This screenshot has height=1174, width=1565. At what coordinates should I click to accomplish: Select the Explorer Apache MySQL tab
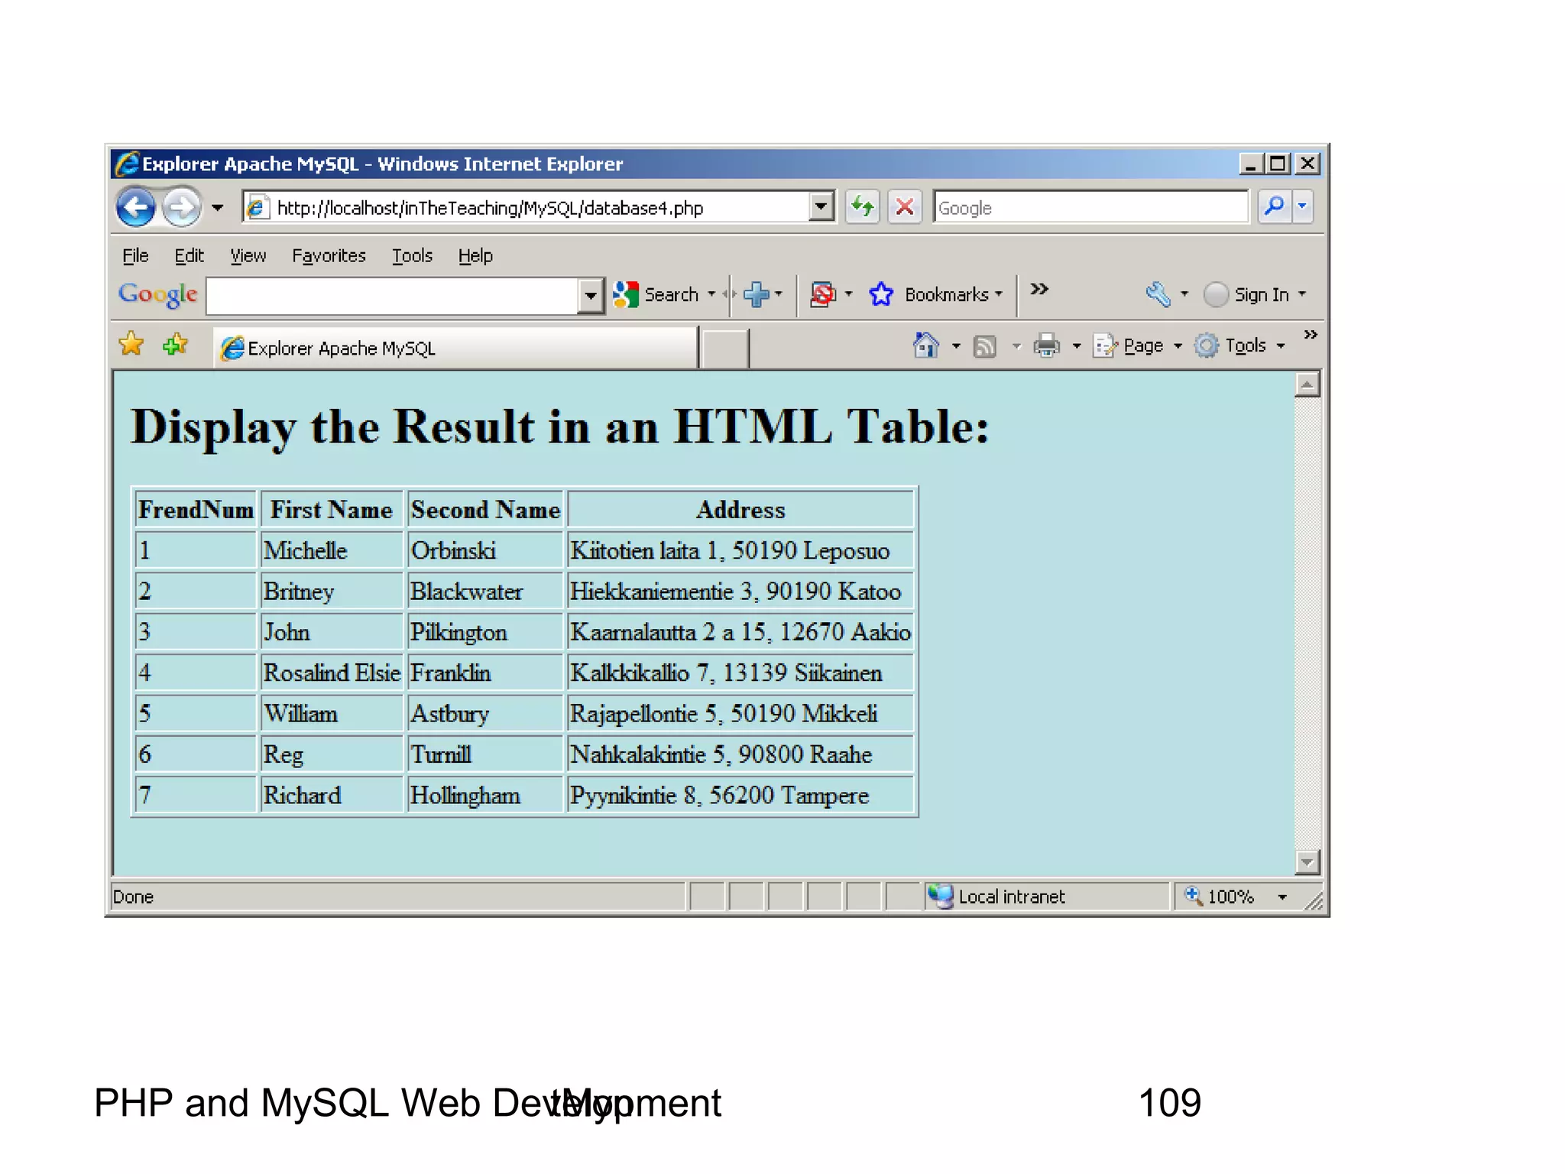(x=455, y=348)
